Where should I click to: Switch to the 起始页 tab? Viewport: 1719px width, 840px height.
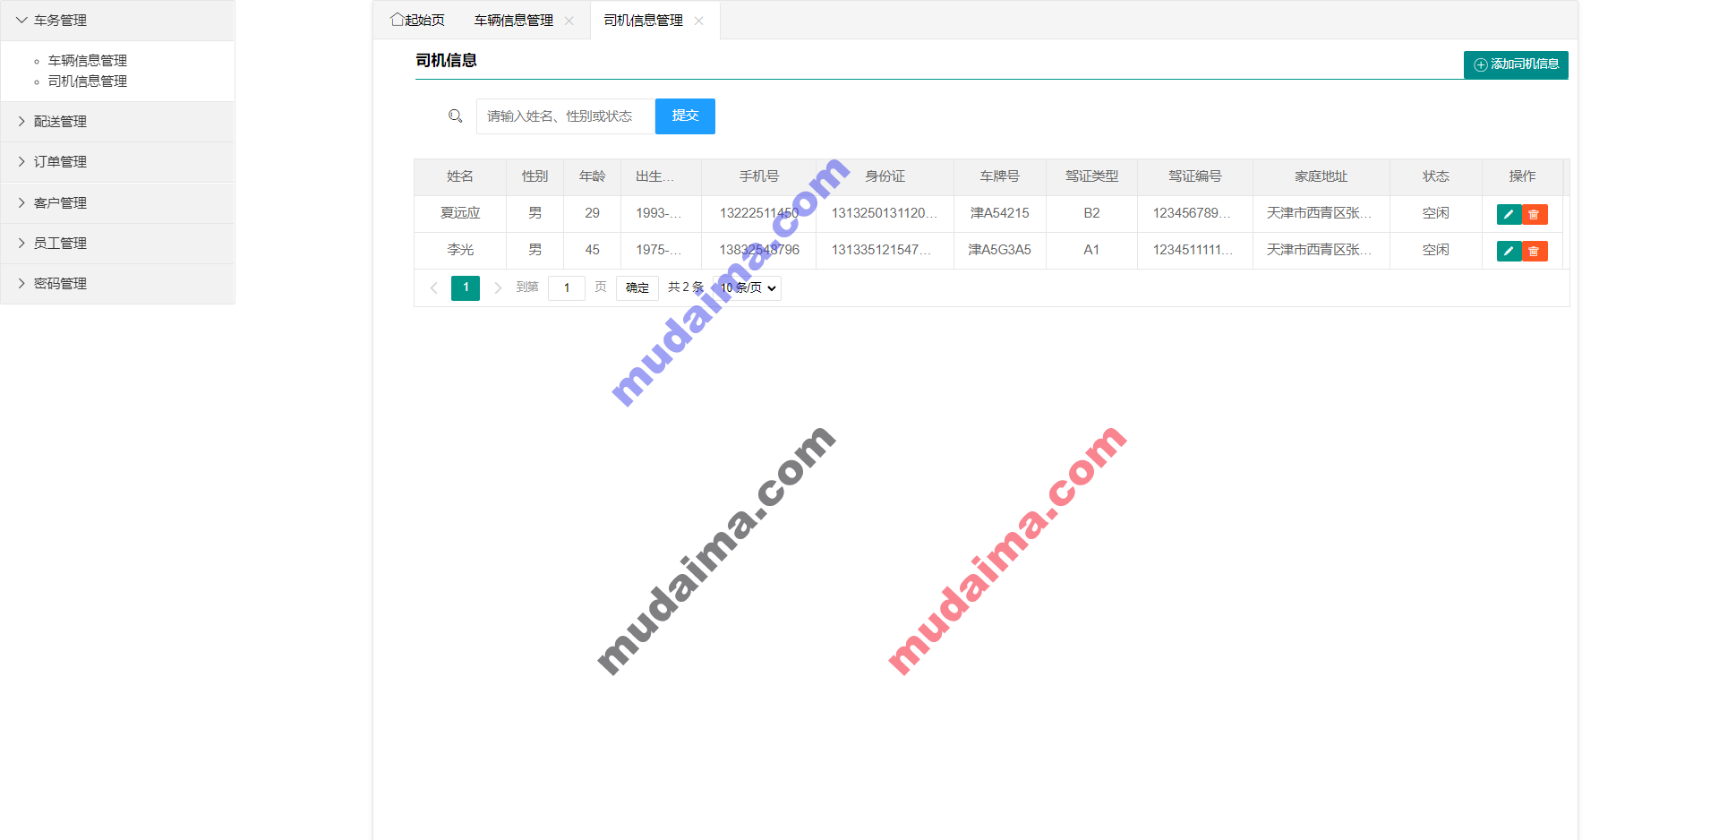417,21
